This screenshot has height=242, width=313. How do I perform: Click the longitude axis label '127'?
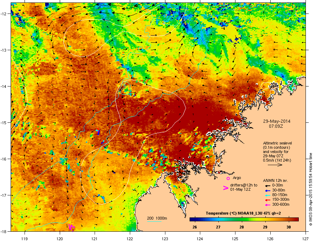pos(306,238)
